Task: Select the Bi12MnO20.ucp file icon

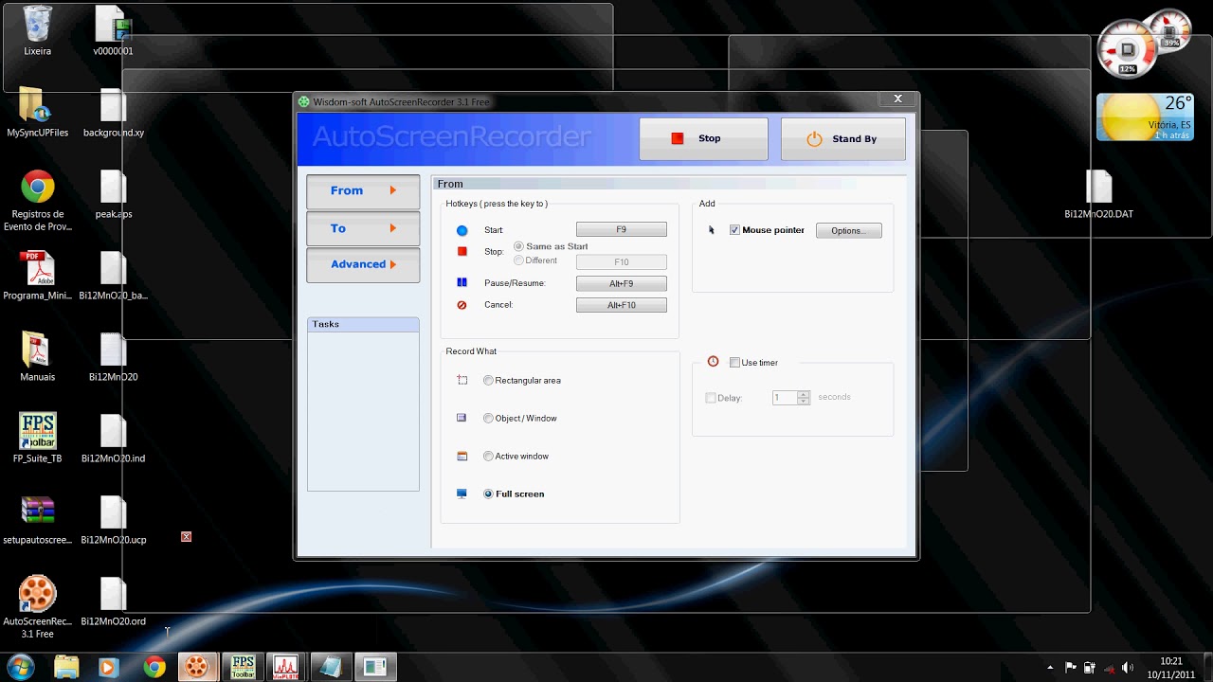Action: (113, 520)
